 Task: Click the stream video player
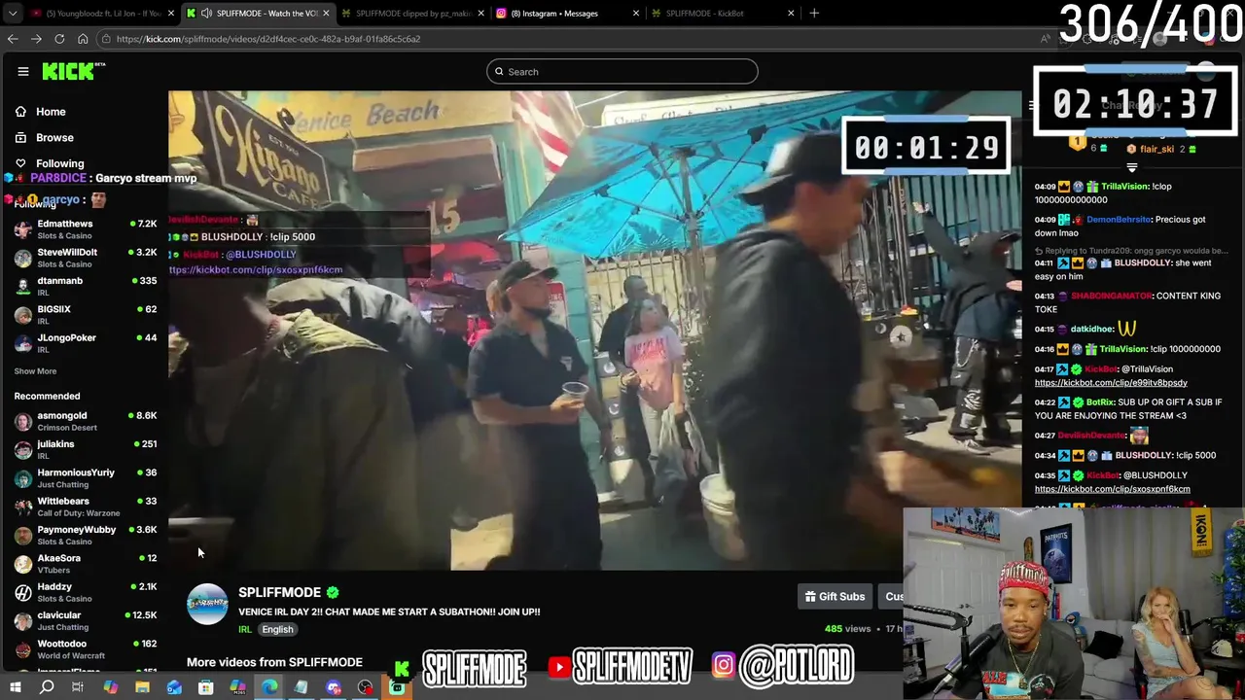[594, 331]
